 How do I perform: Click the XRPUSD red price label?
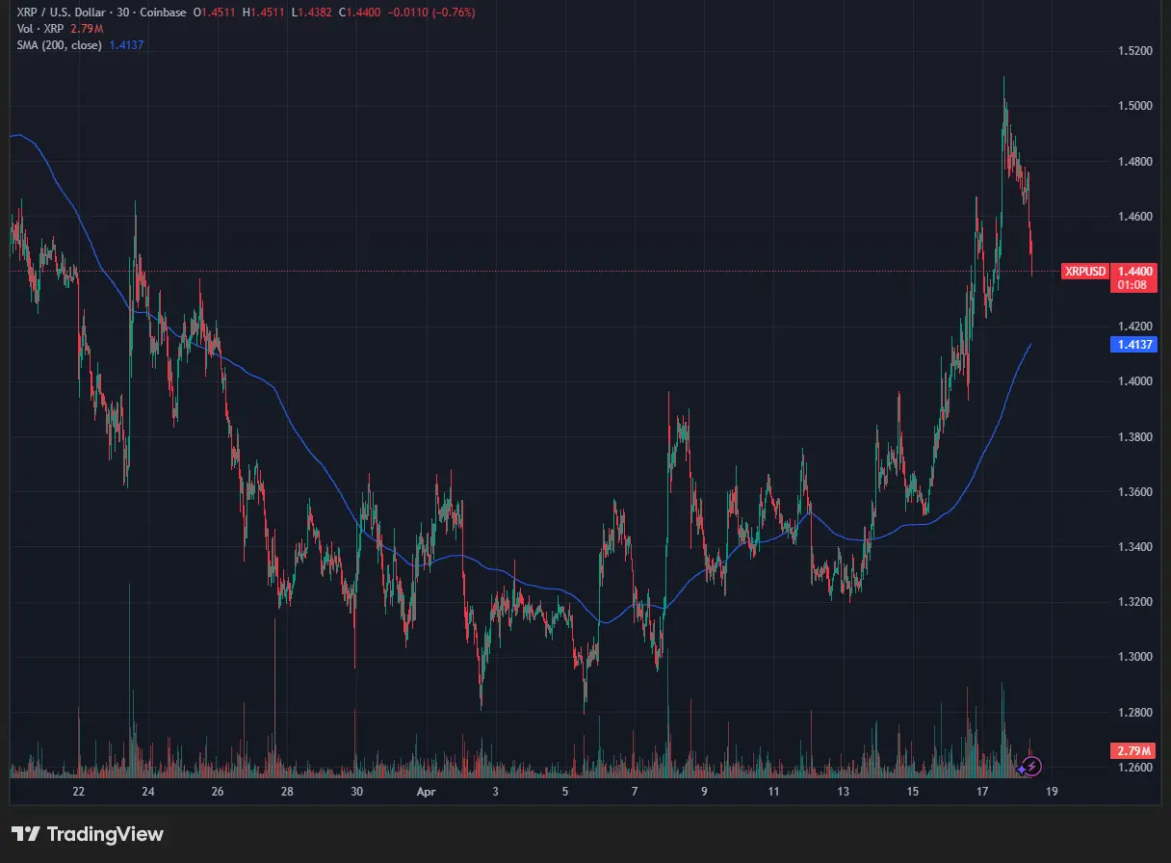[1084, 272]
